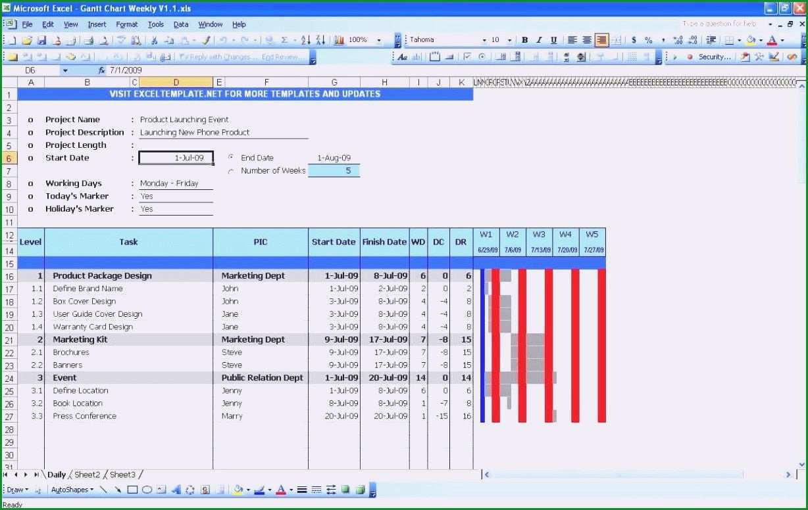Apply percent style format
Viewport: 808px width, 510px height.
[x=648, y=40]
